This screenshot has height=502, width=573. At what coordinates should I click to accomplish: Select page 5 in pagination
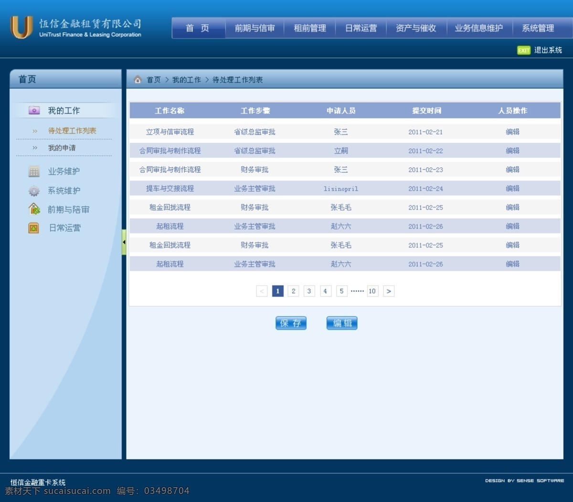341,291
